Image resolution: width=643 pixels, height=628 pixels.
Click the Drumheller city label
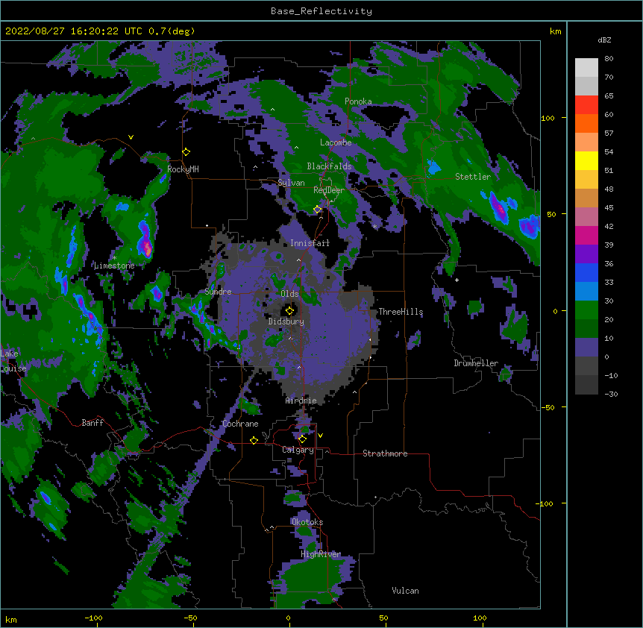point(476,363)
